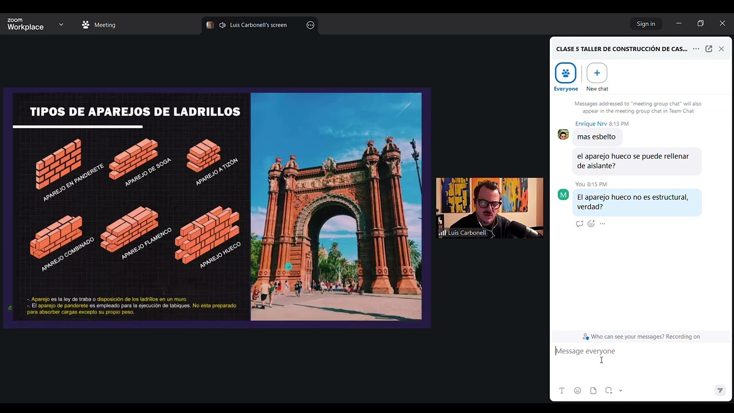Click the chat panel title 'CLASE 5 TALLER'
Screen dimensions: 734x413
point(622,49)
